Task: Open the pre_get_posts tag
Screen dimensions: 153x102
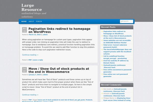Action: pos(80,100)
